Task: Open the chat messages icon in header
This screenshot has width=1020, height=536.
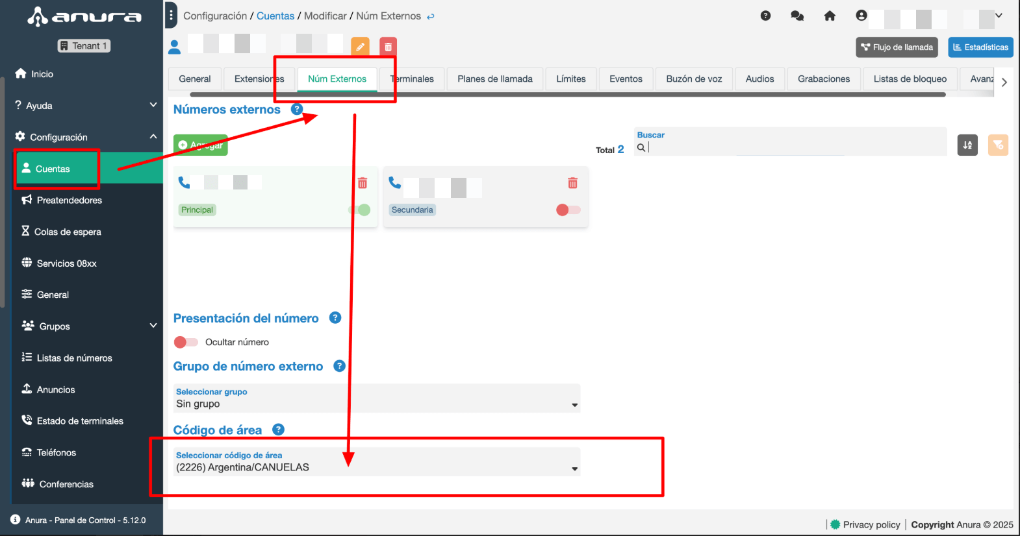Action: [797, 16]
